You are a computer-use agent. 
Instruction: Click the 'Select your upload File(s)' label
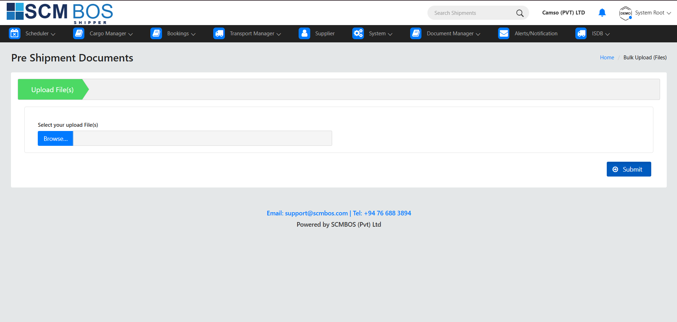pos(68,125)
